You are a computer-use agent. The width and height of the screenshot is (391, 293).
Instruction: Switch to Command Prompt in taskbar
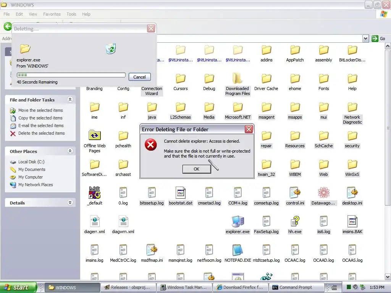pos(296,287)
